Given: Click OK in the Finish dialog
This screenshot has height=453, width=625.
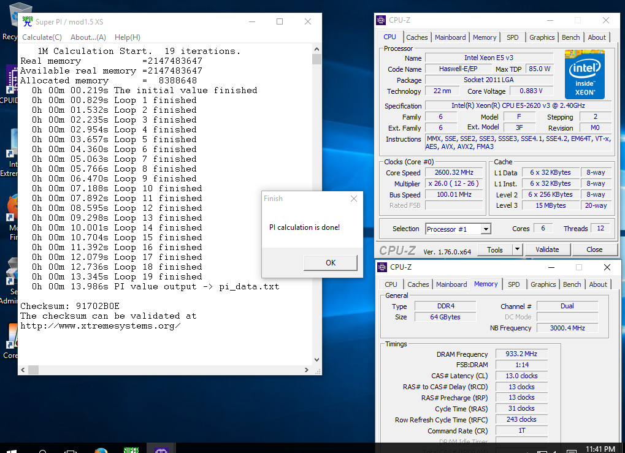Looking at the screenshot, I should click(x=331, y=263).
